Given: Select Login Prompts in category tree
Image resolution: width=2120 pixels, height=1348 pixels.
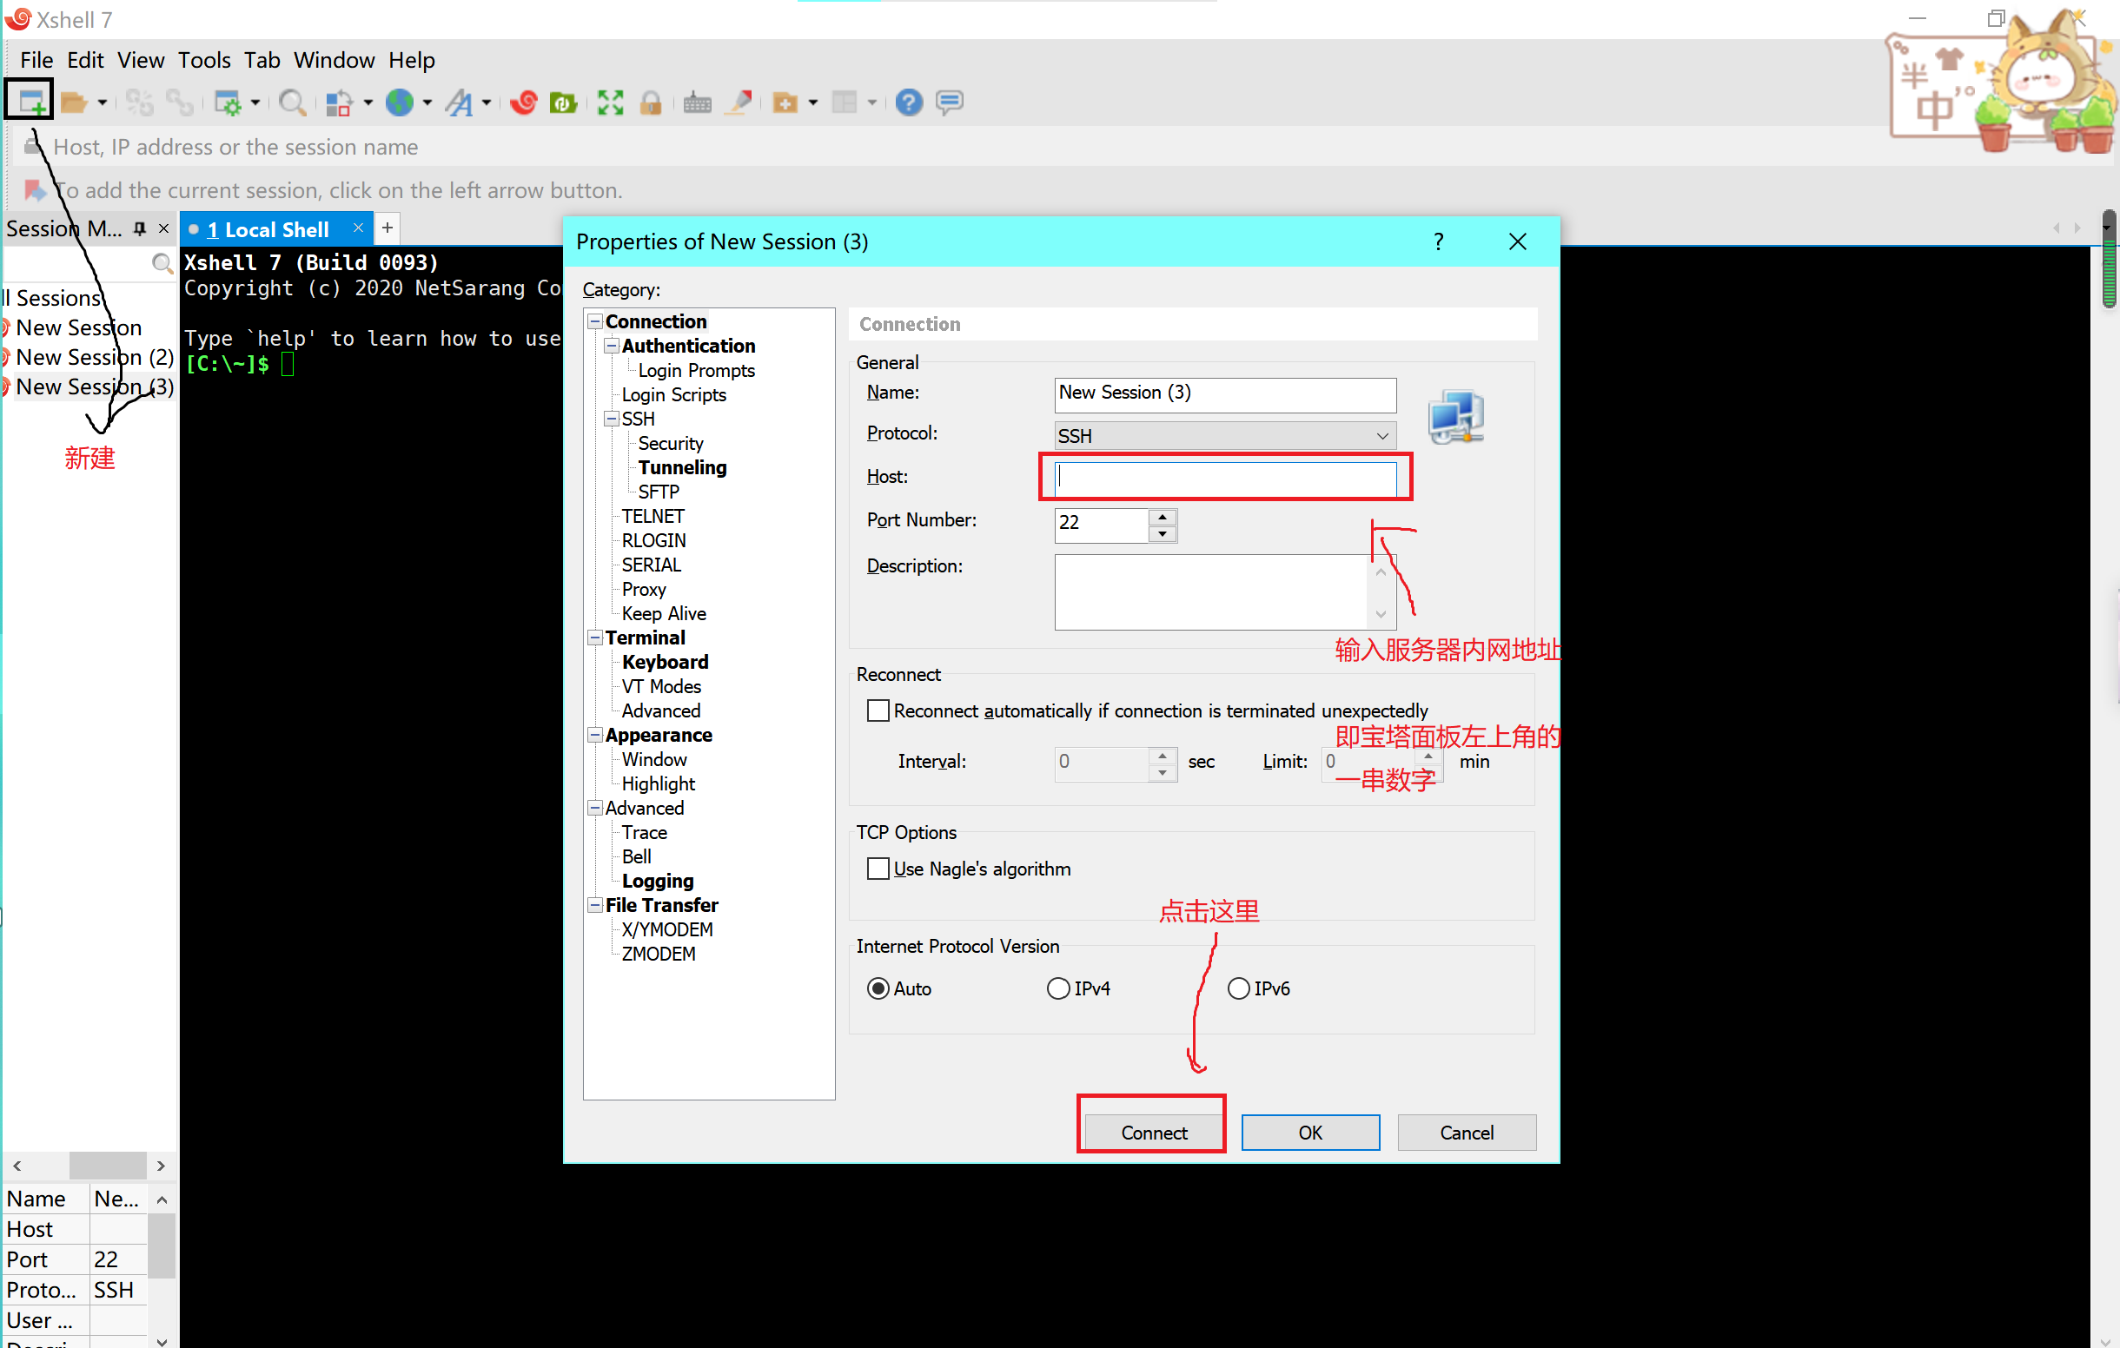Looking at the screenshot, I should (697, 370).
